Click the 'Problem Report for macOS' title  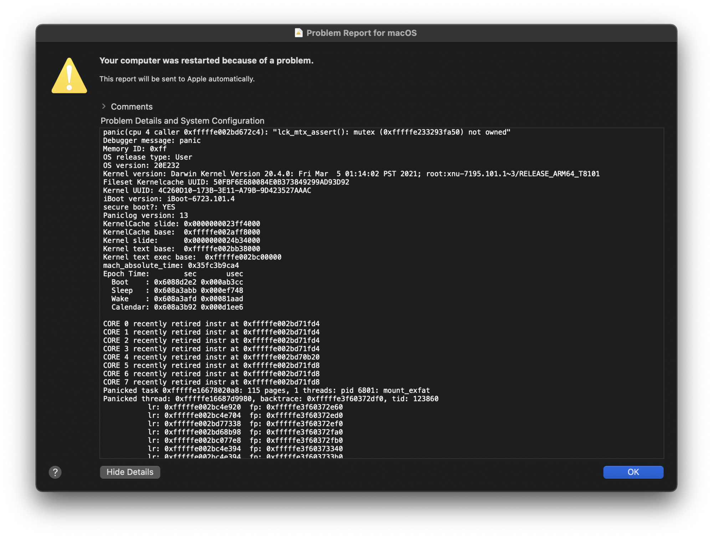[361, 33]
